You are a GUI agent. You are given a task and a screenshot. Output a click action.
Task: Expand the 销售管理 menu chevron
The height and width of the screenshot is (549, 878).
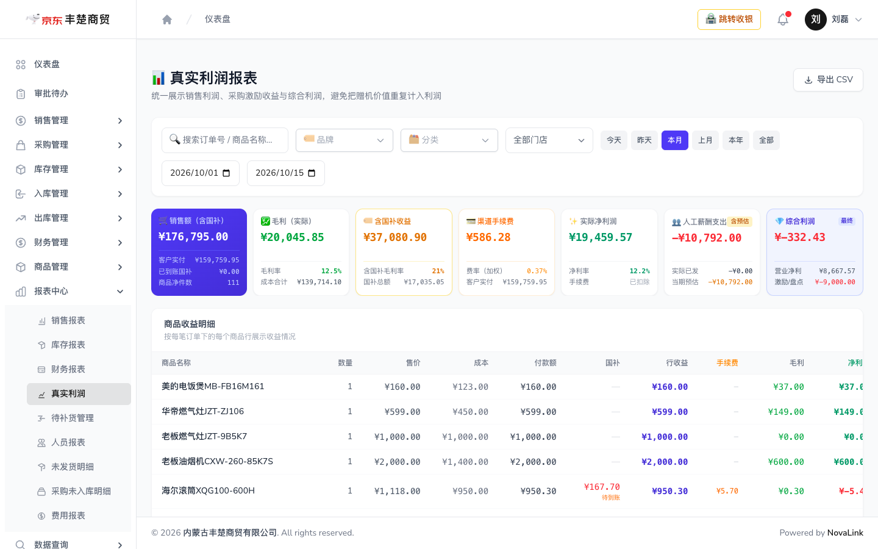[x=120, y=121]
